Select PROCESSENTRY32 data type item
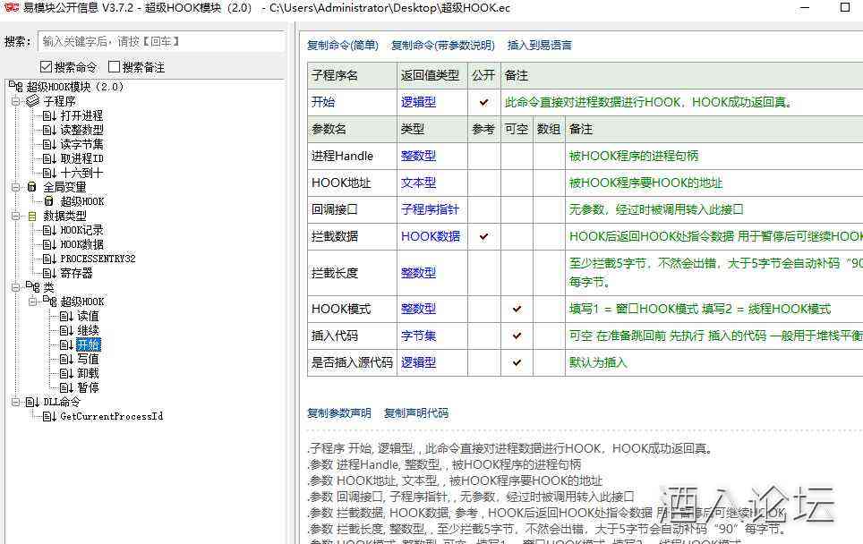Viewport: 863px width, 544px height. pos(98,259)
